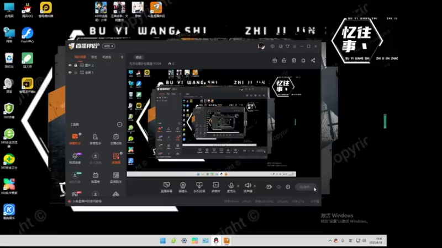The height and width of the screenshot is (248, 442).
Task: Open the Flash中心 desktop icon
Action: (x=27, y=35)
